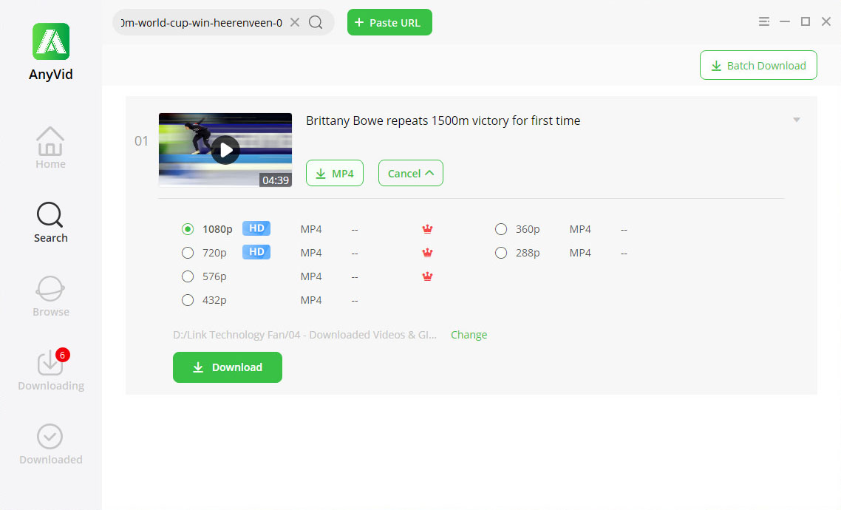The image size is (841, 510).
Task: Click the magnifier icon in the search bar
Action: point(316,22)
